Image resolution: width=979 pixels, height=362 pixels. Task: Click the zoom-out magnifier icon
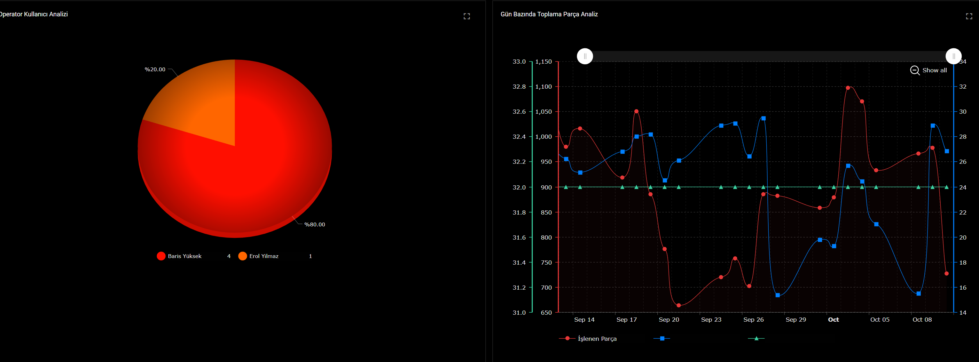pyautogui.click(x=915, y=70)
